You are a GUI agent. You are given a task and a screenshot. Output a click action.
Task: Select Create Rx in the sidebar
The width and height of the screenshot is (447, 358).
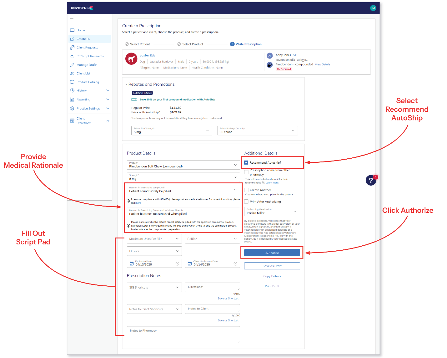pyautogui.click(x=83, y=39)
